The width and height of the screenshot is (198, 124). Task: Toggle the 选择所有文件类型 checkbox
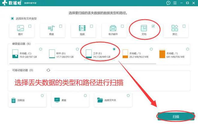tap(12, 19)
